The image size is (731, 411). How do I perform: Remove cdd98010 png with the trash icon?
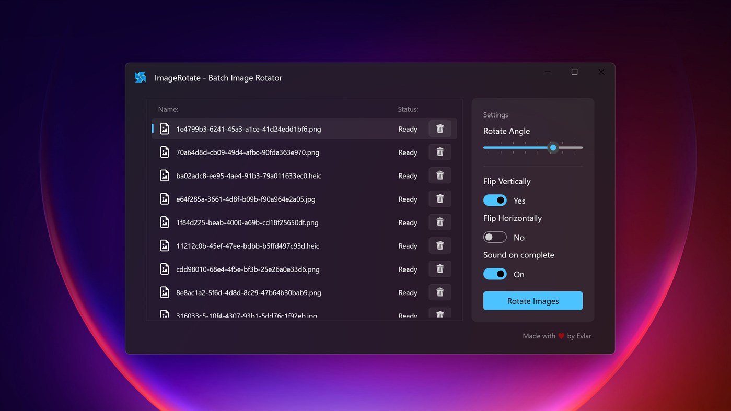click(x=439, y=268)
